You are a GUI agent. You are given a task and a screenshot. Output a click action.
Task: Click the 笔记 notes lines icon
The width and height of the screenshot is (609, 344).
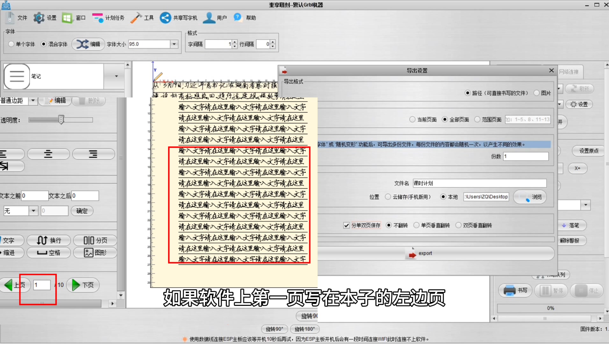coord(17,76)
